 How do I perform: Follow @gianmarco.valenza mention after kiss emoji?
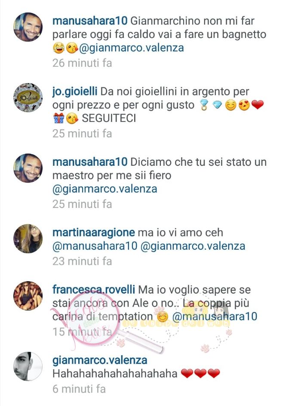click(132, 48)
